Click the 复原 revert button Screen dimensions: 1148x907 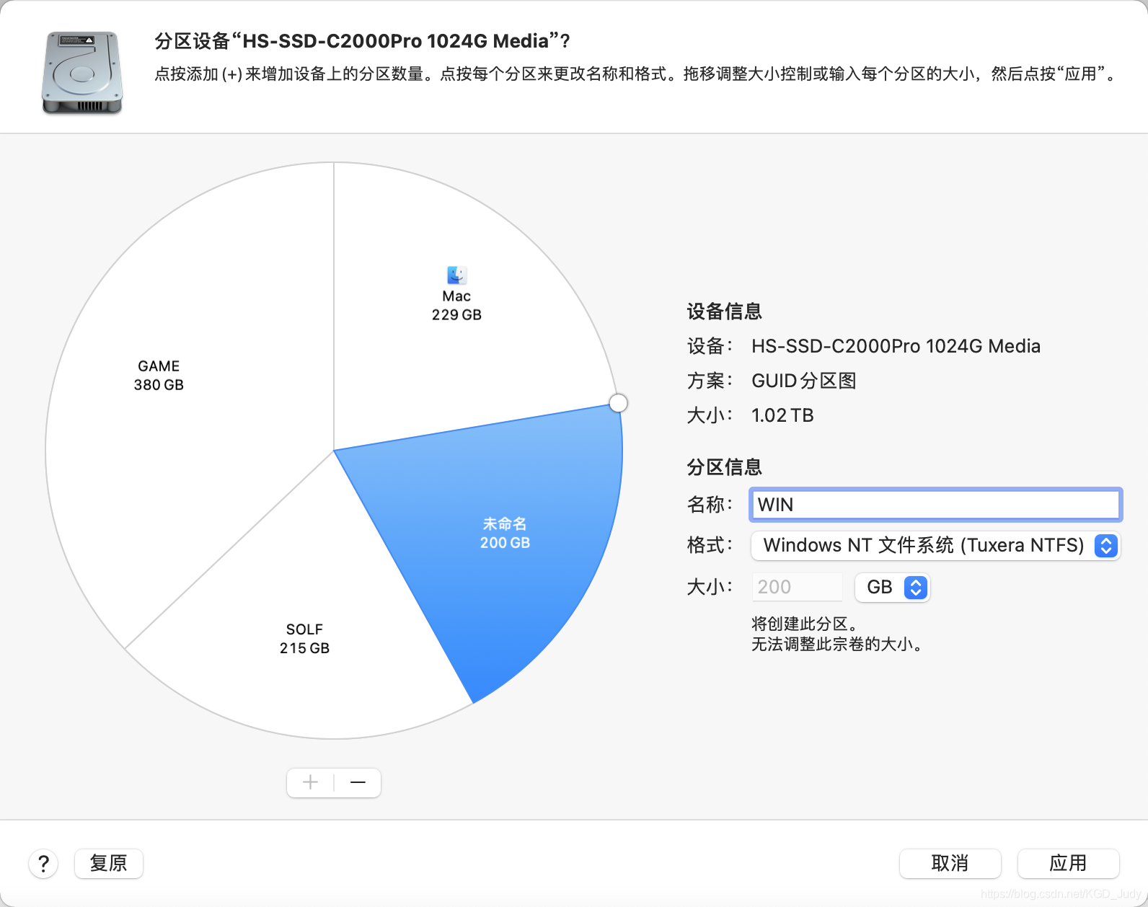[x=109, y=863]
